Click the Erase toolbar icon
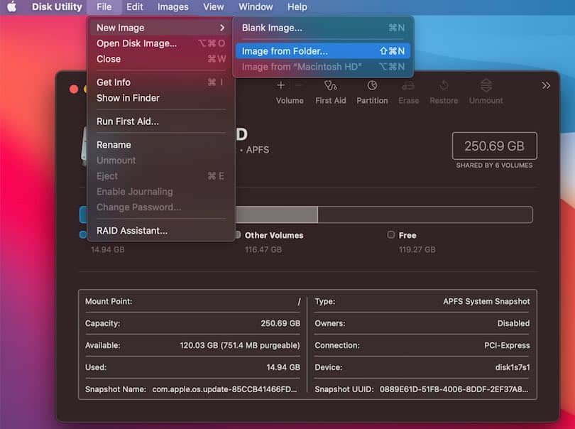 pos(408,85)
